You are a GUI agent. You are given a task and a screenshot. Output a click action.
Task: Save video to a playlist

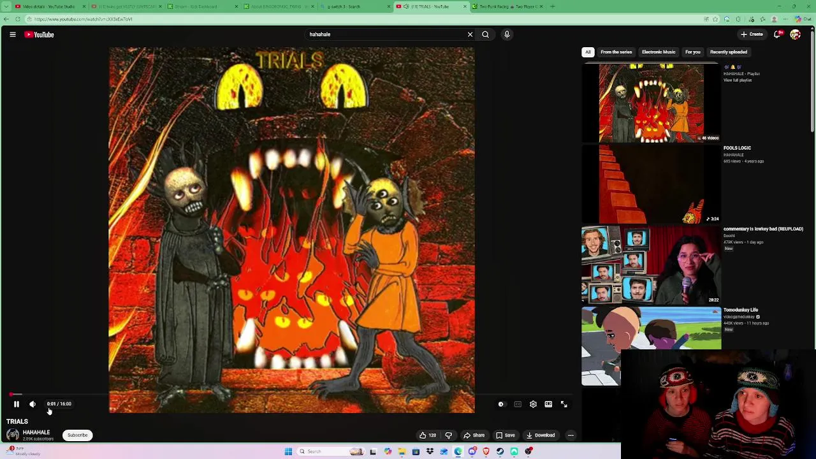coord(505,435)
